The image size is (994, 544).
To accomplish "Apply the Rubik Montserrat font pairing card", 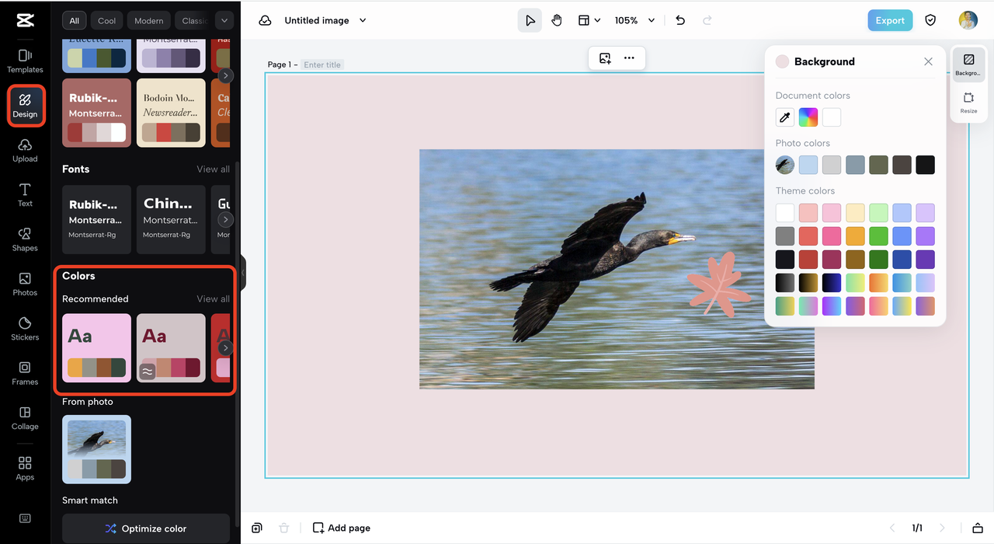I will pyautogui.click(x=96, y=219).
